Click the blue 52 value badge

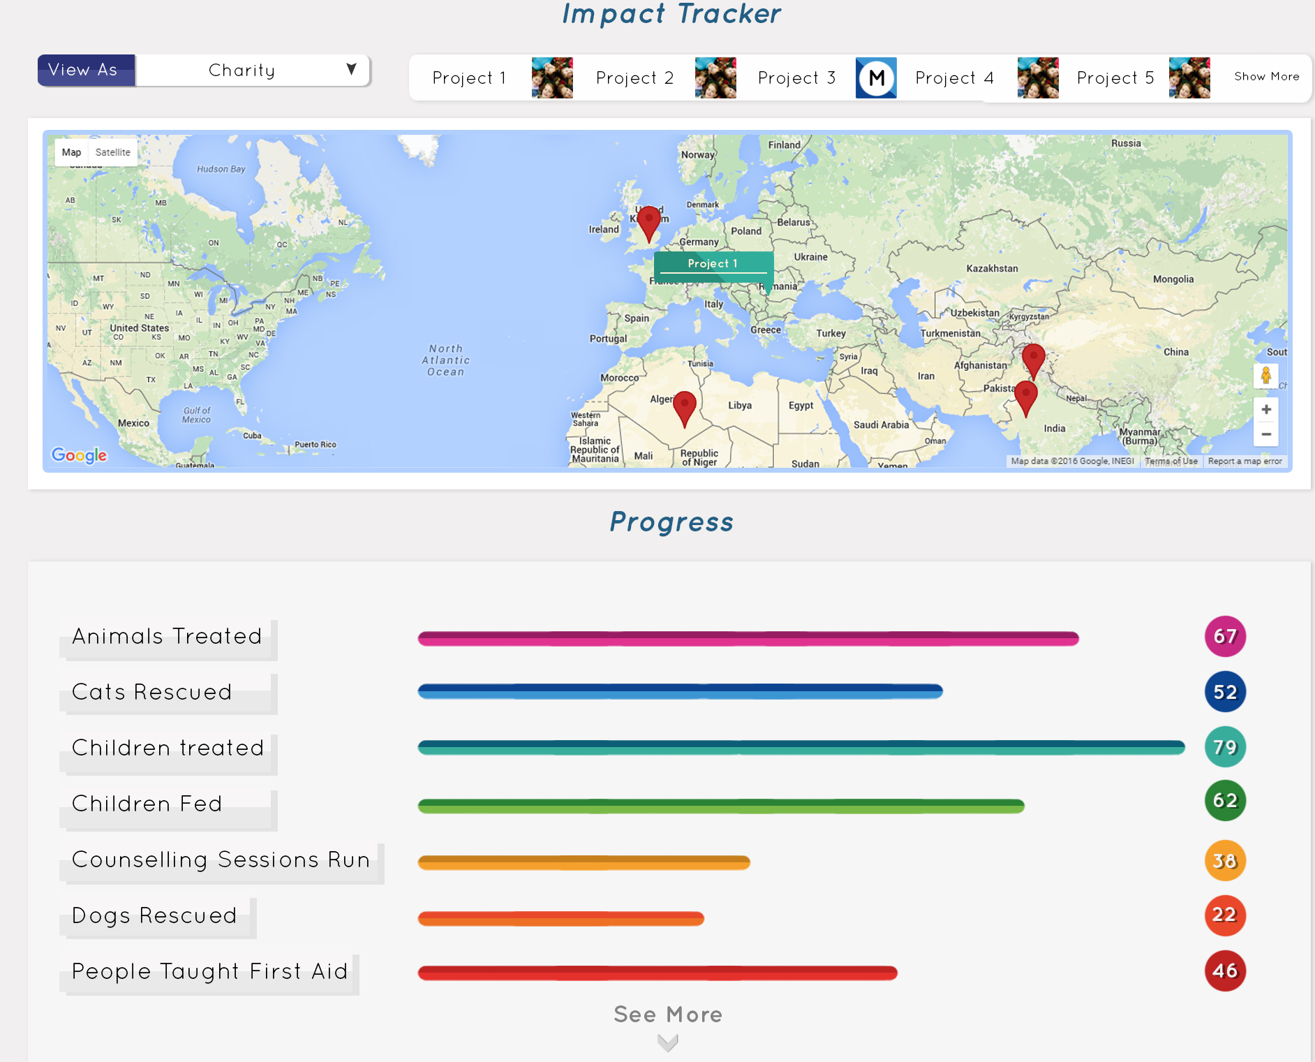click(x=1225, y=692)
